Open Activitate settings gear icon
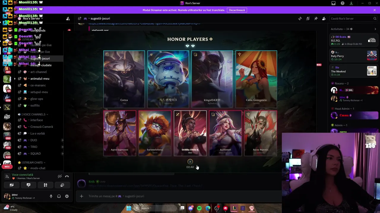The image size is (380, 213). (x=351, y=29)
